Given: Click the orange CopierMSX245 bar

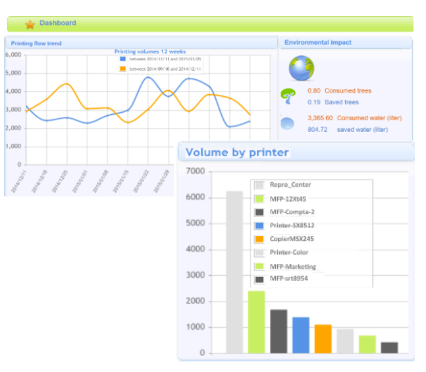Looking at the screenshot, I should click(x=323, y=338).
